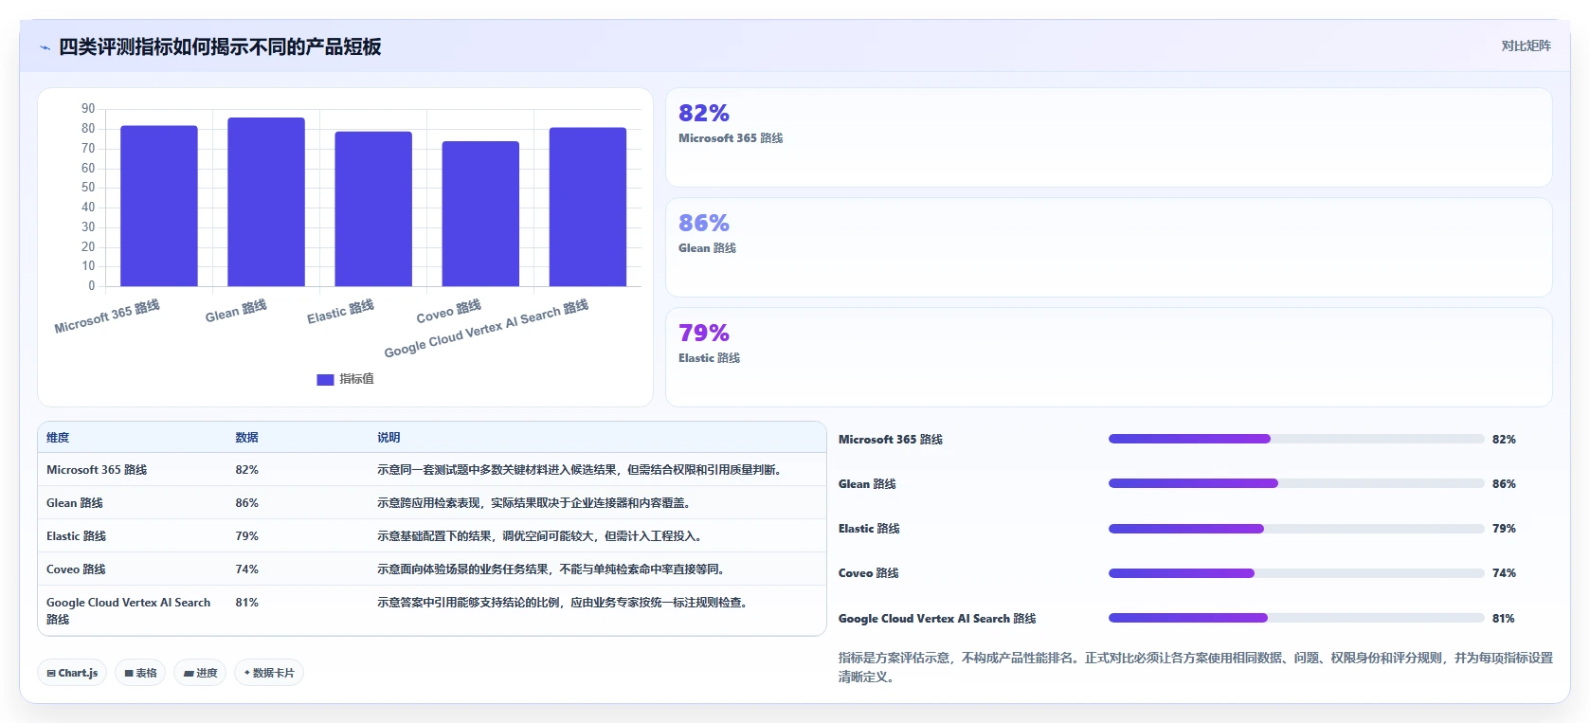Click the description starting 示意同一套测试题

click(582, 470)
